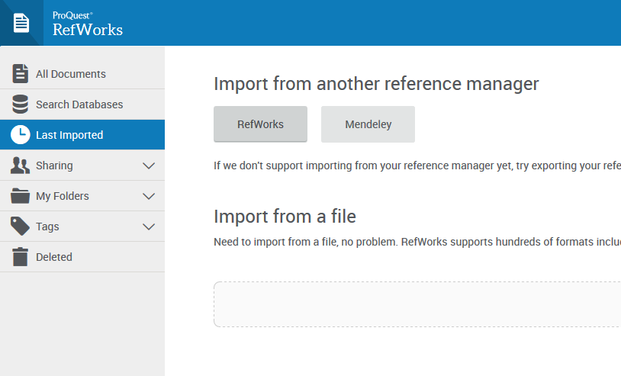Expand the My Folders chevron
Screen dimensions: 621x376
tap(149, 196)
